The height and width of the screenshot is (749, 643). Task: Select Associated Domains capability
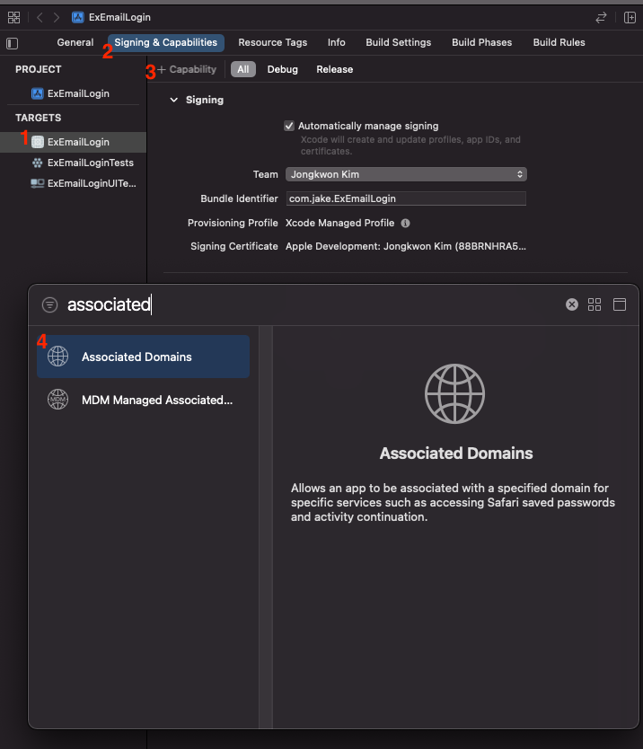pyautogui.click(x=144, y=357)
